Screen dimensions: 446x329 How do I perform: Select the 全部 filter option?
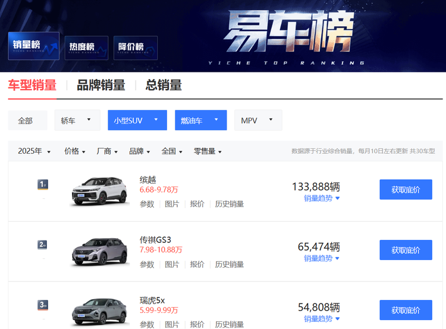point(26,121)
